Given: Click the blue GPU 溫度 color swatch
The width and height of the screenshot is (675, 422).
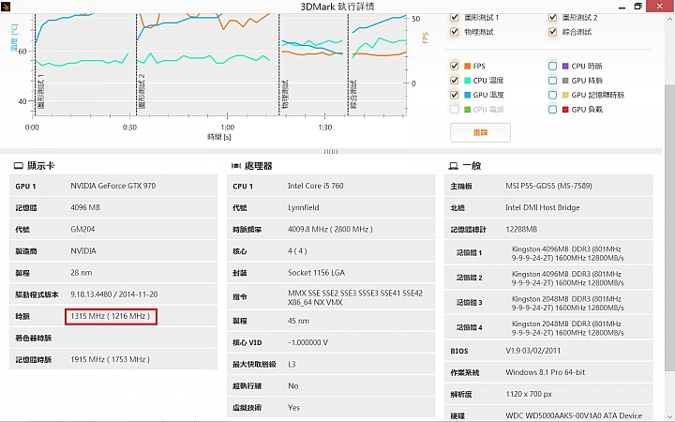Looking at the screenshot, I should (468, 95).
